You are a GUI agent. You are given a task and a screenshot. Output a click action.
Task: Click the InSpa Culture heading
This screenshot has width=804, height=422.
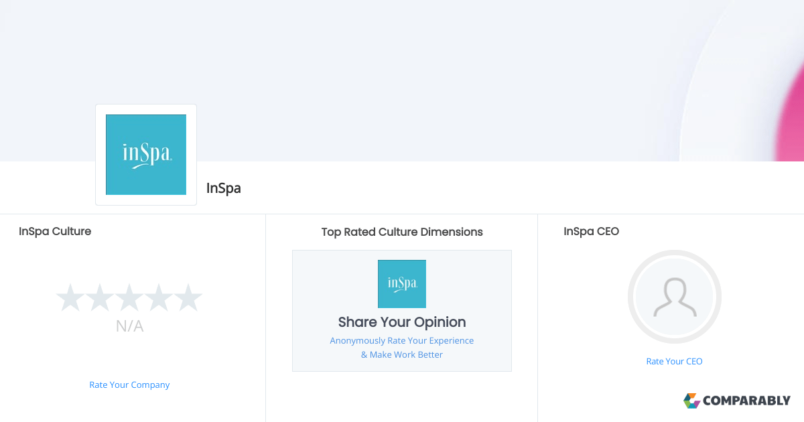coord(55,231)
